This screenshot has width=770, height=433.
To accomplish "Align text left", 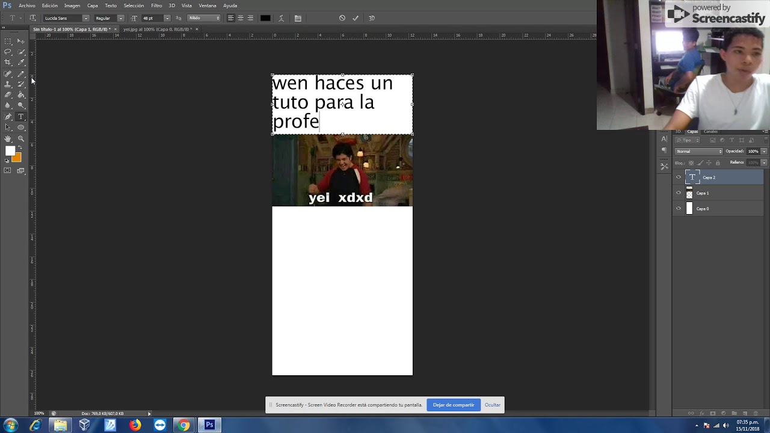I will pos(230,18).
